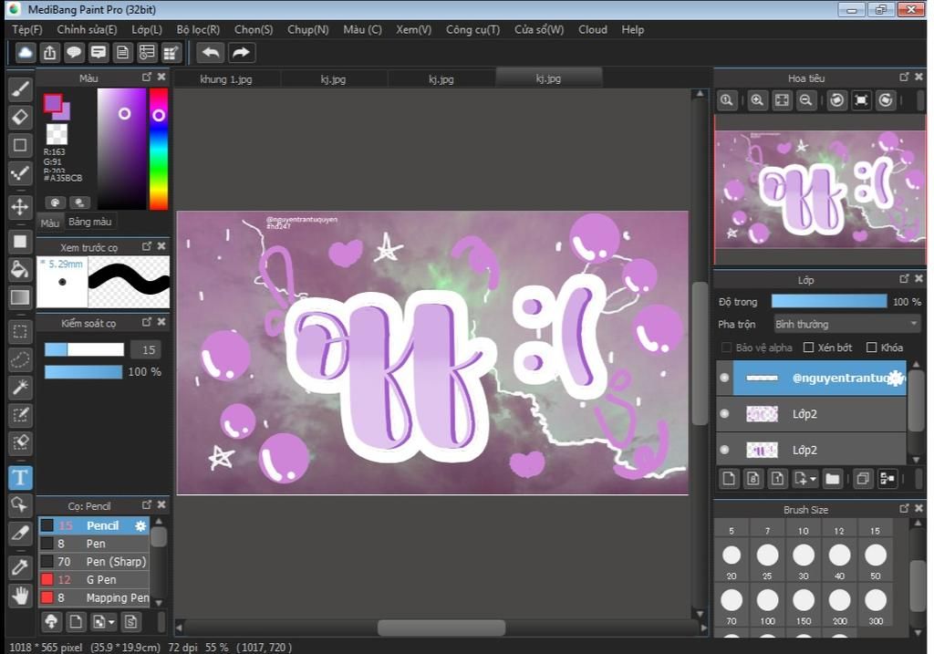This screenshot has width=934, height=654.
Task: Toggle the Pencil brush color box
Action: tap(47, 526)
